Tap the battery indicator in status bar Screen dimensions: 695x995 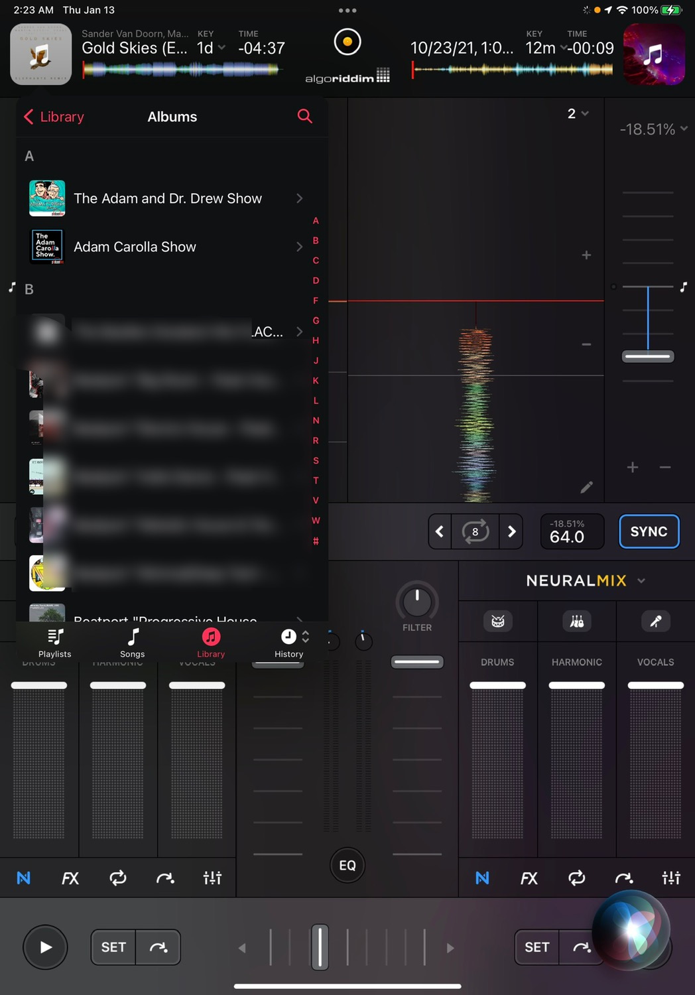point(671,10)
